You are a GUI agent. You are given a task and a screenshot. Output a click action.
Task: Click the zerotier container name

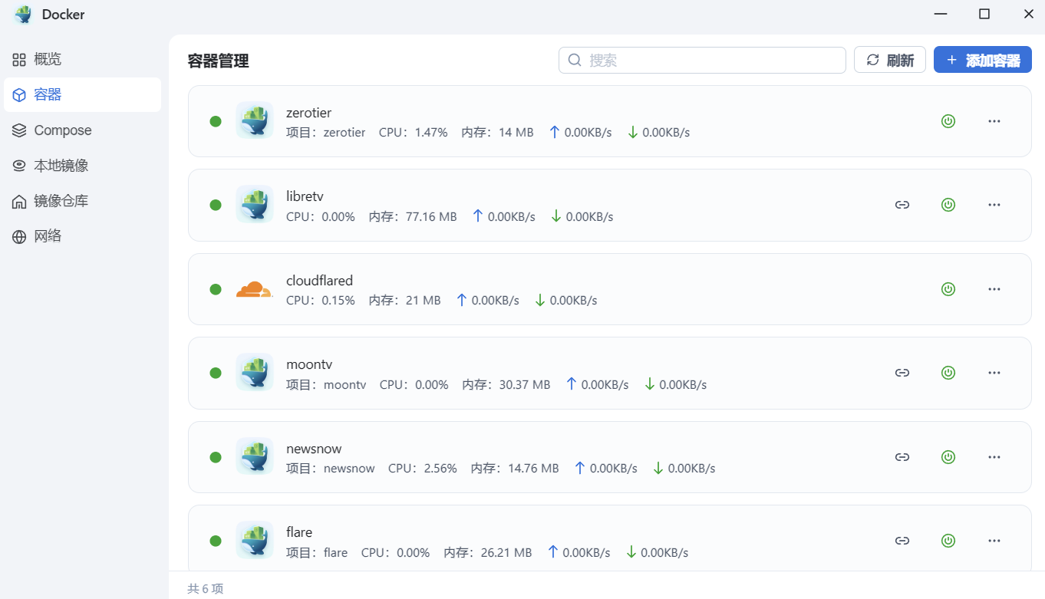[308, 113]
